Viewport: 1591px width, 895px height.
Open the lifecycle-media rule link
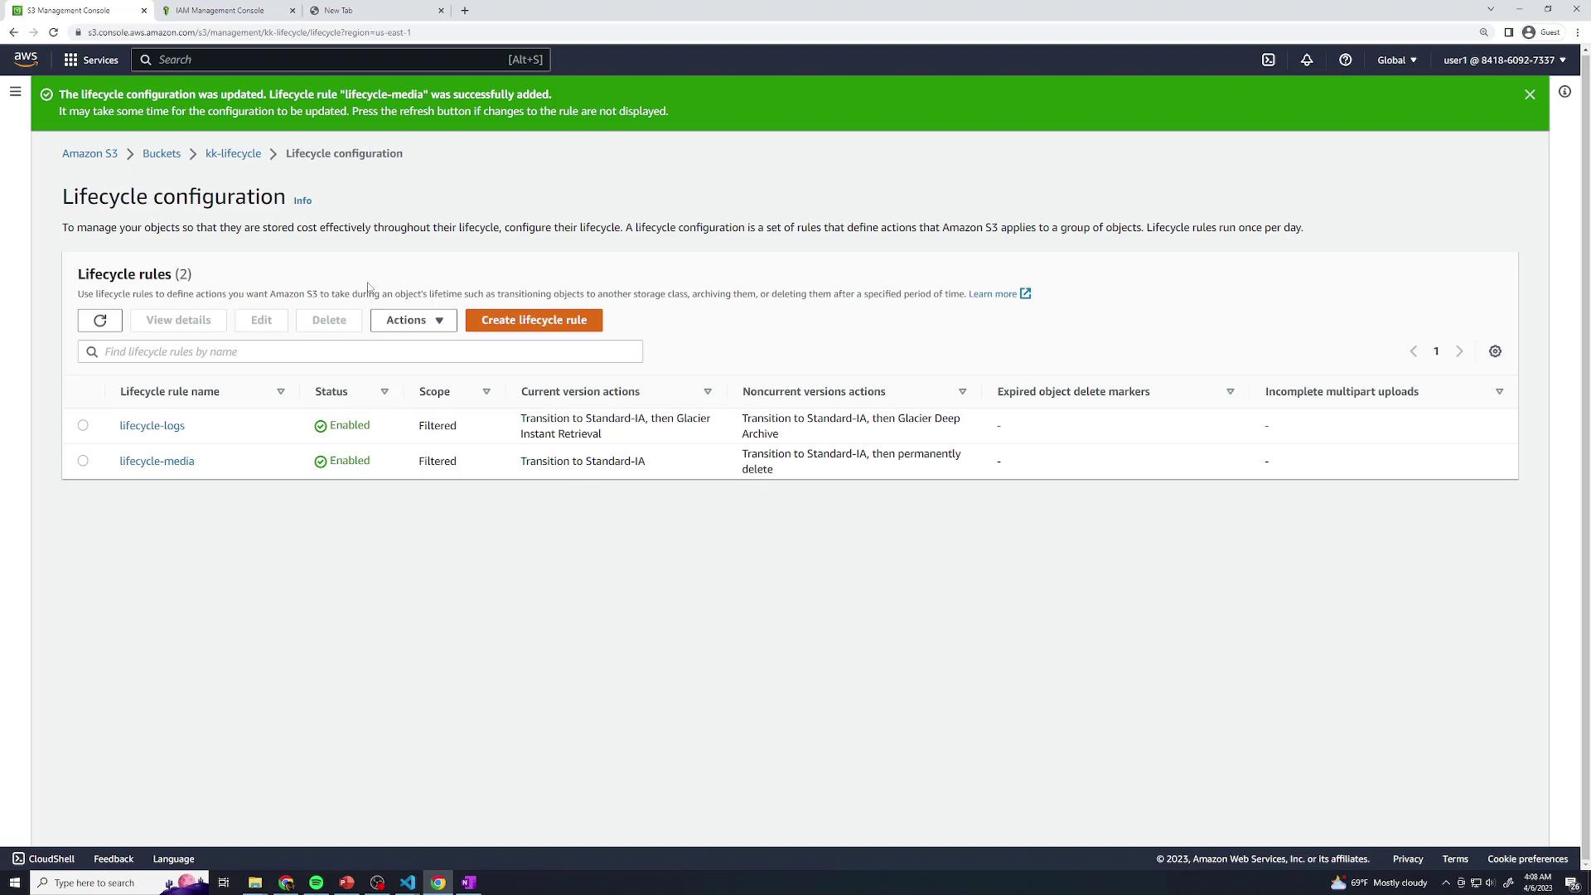click(x=157, y=461)
